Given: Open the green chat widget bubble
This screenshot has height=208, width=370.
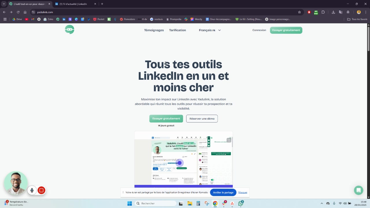Looking at the screenshot, I should pos(358,190).
